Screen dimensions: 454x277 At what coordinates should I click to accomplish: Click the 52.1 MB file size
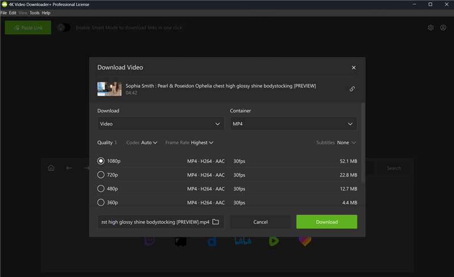click(x=348, y=161)
